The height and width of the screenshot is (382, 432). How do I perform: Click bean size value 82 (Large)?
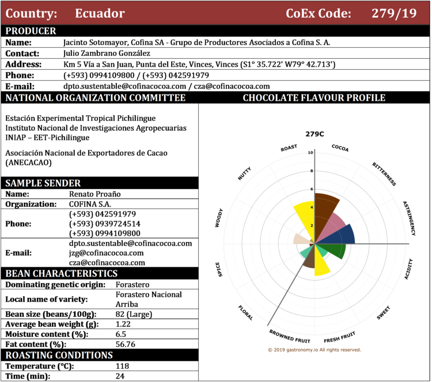[x=134, y=314]
